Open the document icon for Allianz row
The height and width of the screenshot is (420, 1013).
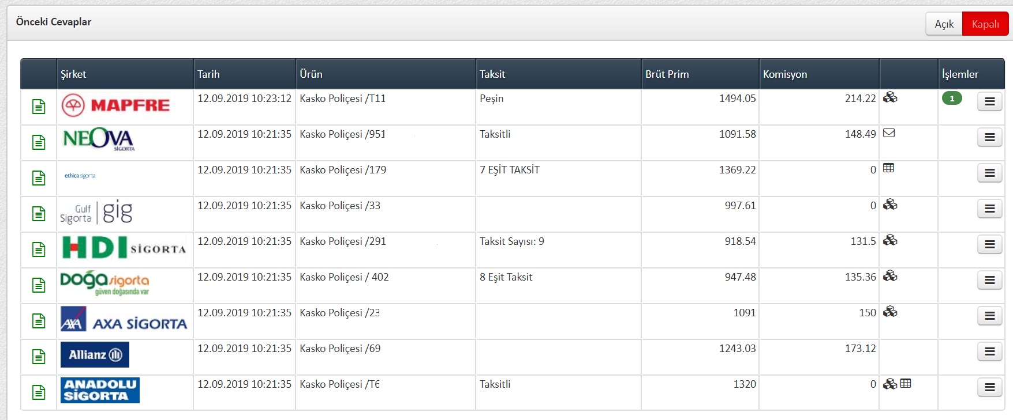pyautogui.click(x=39, y=357)
